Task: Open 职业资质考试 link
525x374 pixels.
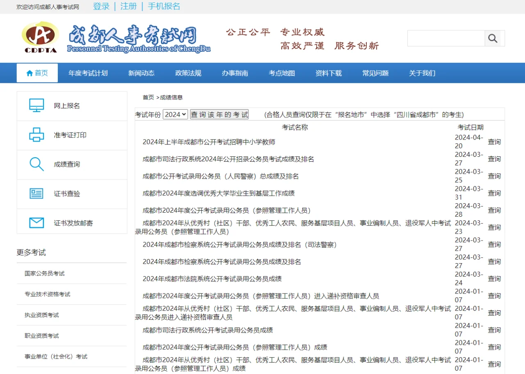Action: point(42,336)
